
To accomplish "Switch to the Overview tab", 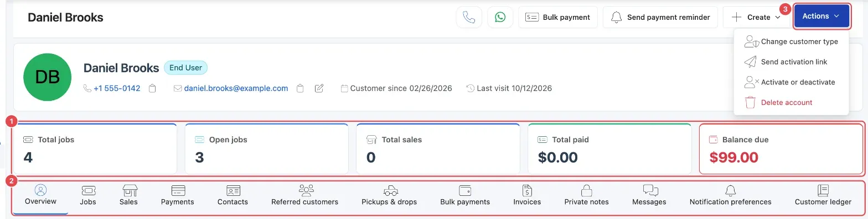I will pos(40,196).
